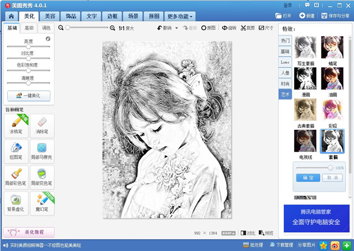Screen dimensions: 354x251
Task: Select the 消除笔 eraser pen tool
Action: 43,125
